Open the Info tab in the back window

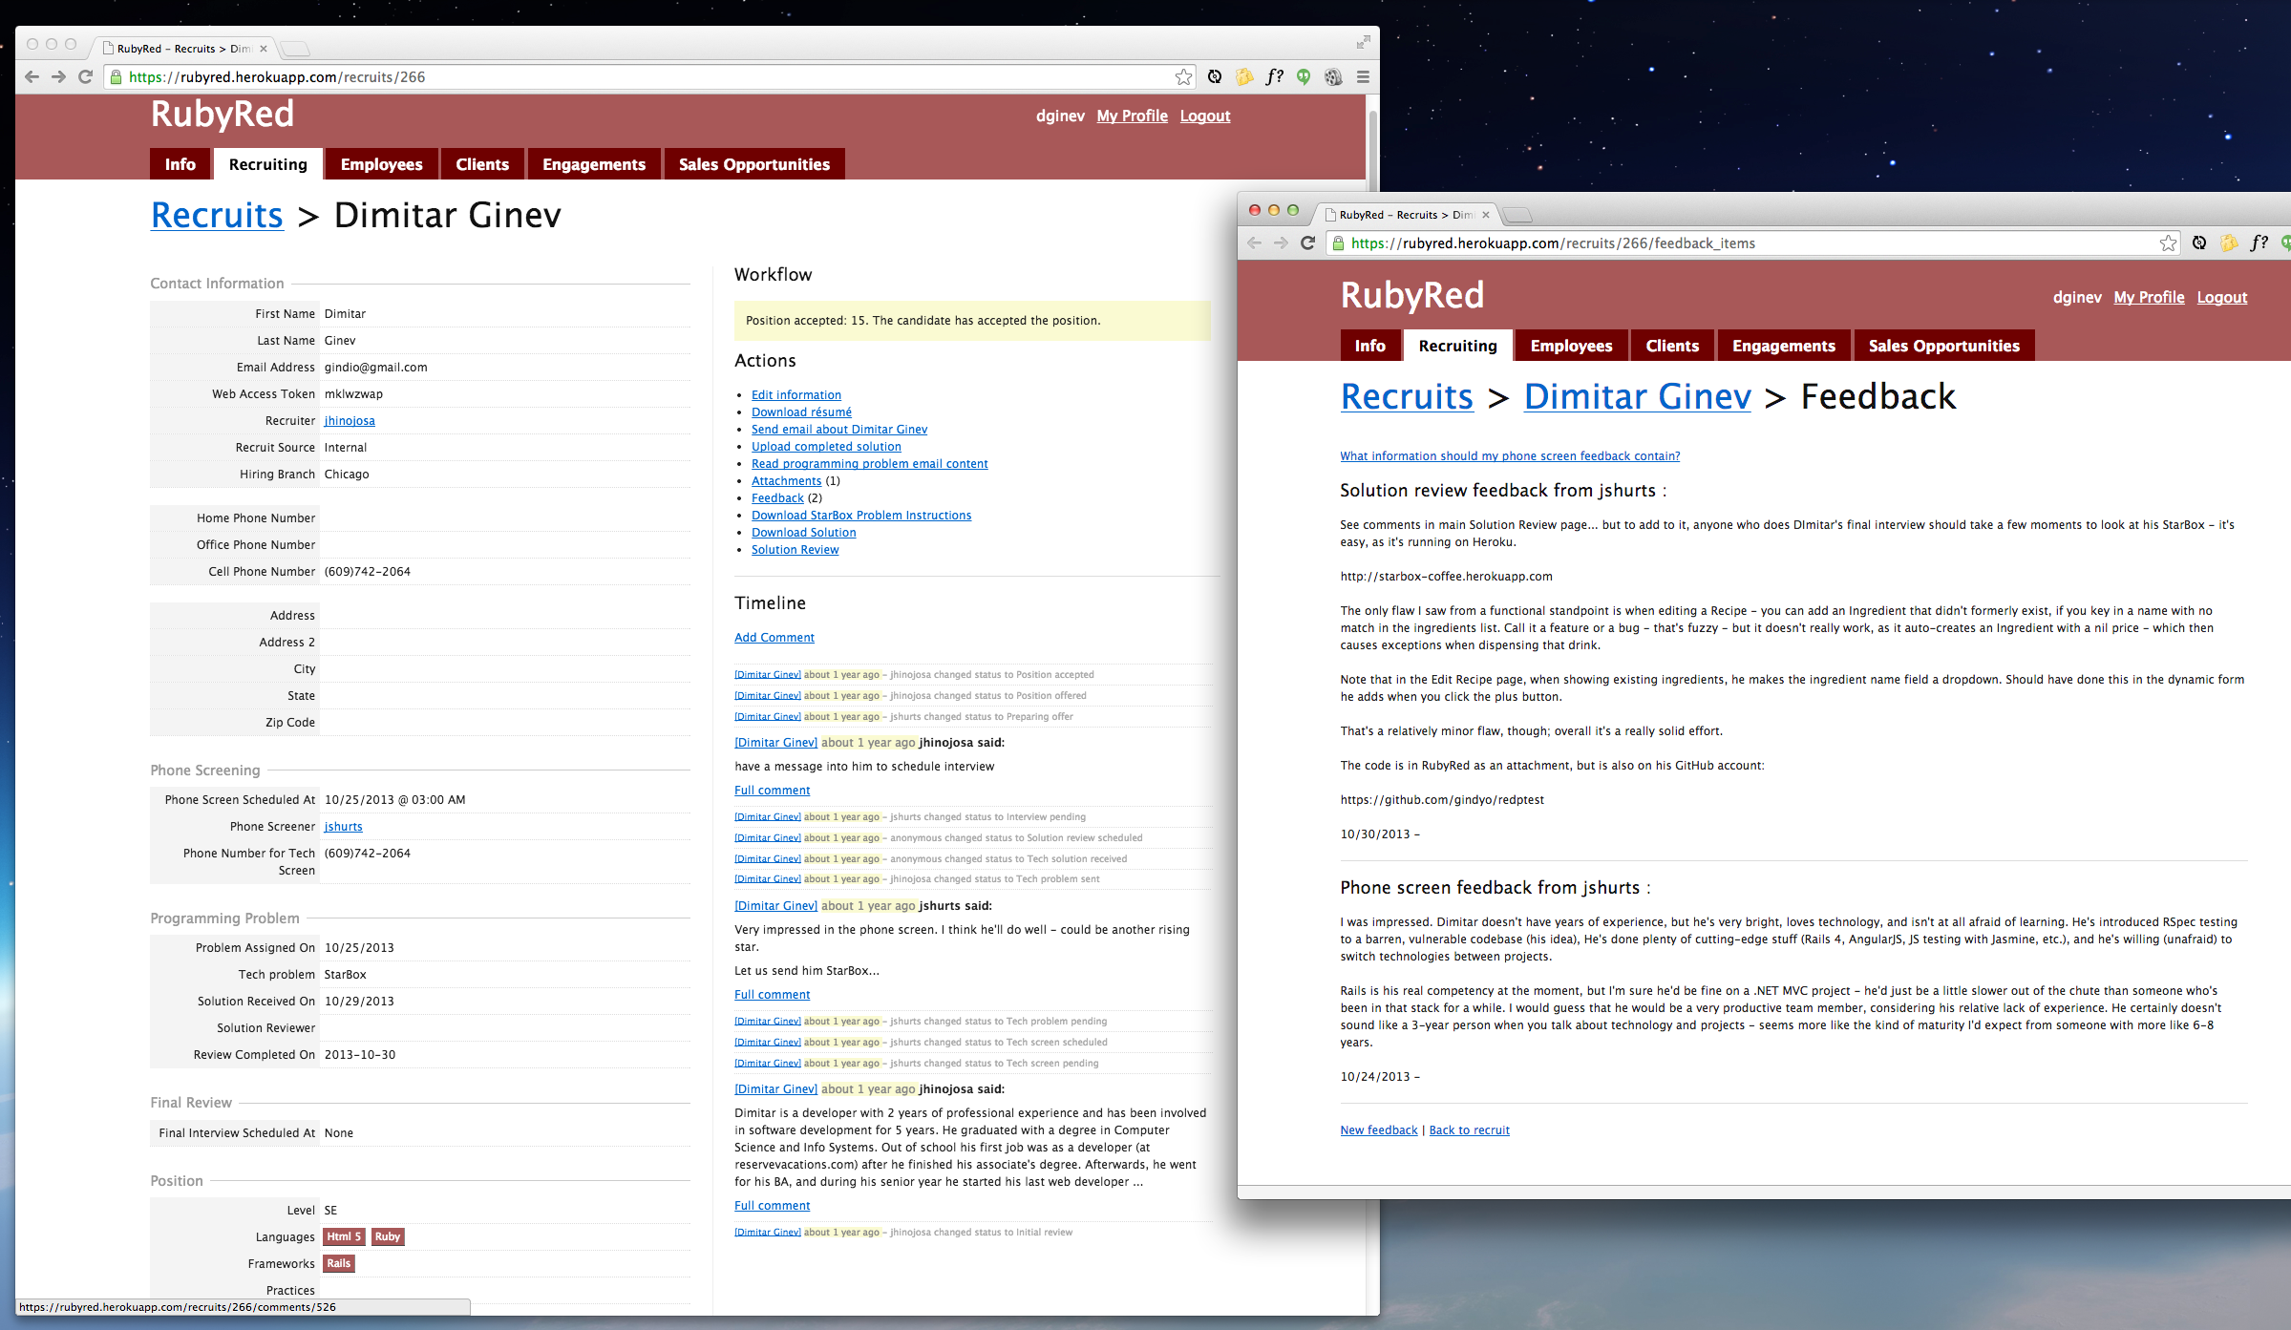point(180,164)
